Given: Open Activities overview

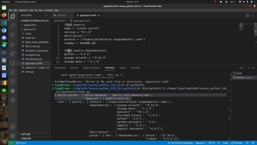Looking at the screenshot, I should tap(6, 2).
